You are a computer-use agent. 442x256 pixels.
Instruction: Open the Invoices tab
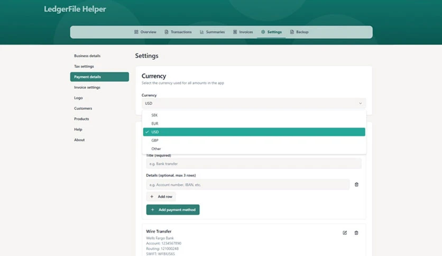click(x=243, y=32)
